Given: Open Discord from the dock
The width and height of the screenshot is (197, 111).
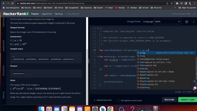Looking at the screenshot, I should pyautogui.click(x=80, y=109).
